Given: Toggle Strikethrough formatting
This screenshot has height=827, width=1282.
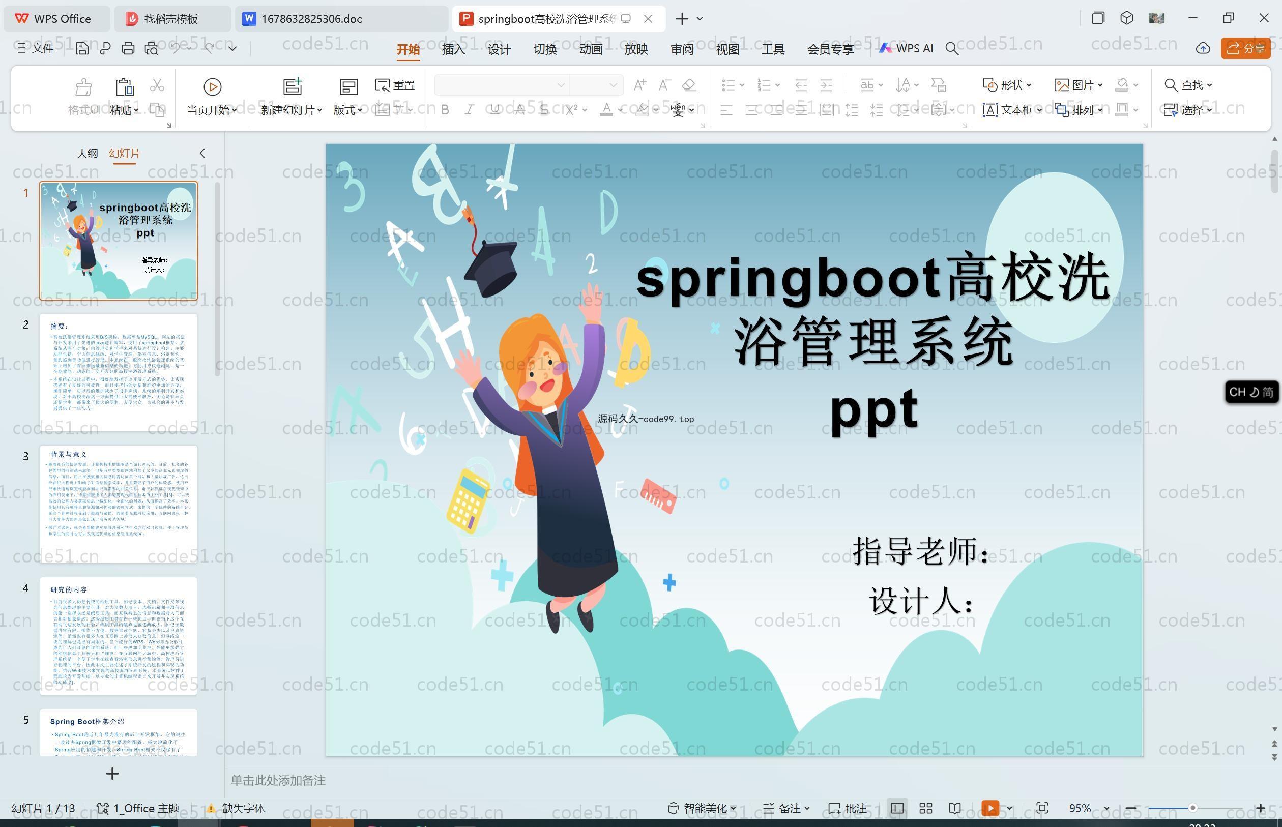Looking at the screenshot, I should (519, 110).
